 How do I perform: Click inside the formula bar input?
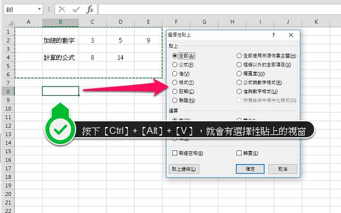(x=219, y=10)
